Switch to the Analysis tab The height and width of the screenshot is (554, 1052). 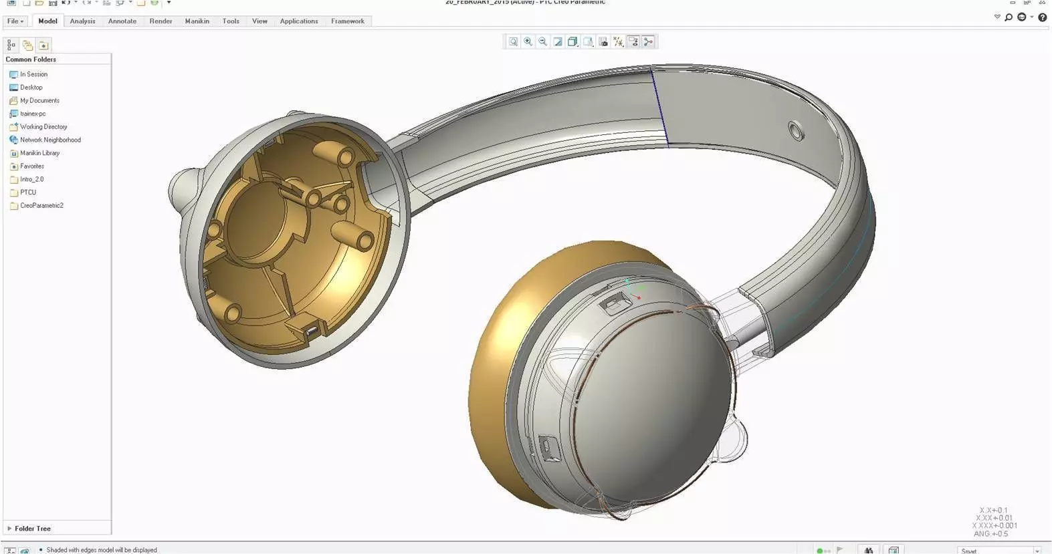pyautogui.click(x=82, y=21)
